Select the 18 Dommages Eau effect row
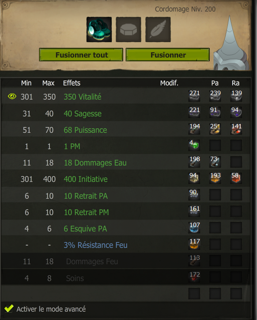This screenshot has width=257, height=320. pyautogui.click(x=126, y=162)
